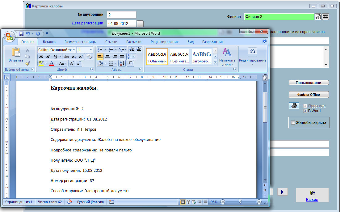Viewport: 340px width, 212px height.
Task: Open the 'Рецензирование' ribbon tab
Action: pyautogui.click(x=165, y=42)
